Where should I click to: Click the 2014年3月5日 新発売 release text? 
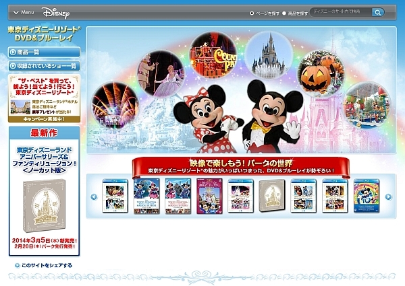tap(45, 240)
